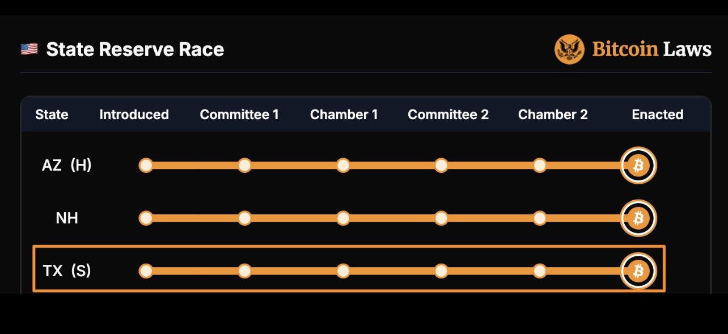
Task: Click the AZ Introduced stage marker
Action: (x=146, y=166)
